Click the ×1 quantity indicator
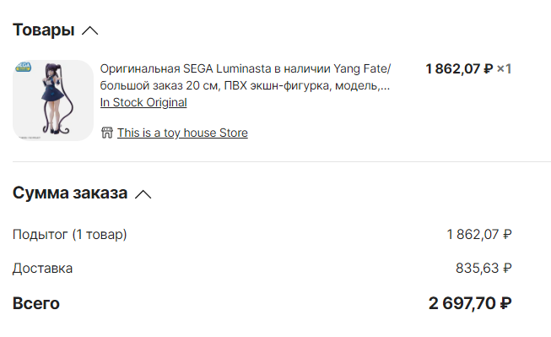Screen dimensions: 551x337 (504, 69)
